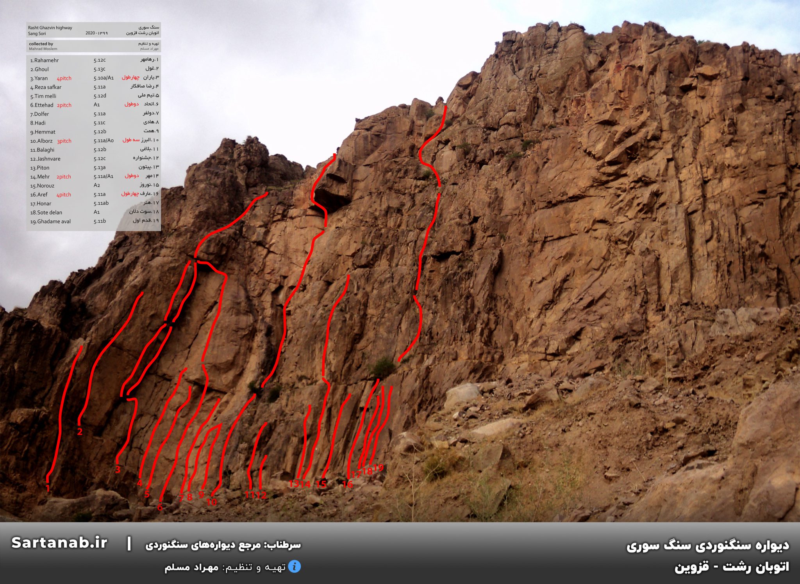Click route number 6 marker at base
800x584 pixels.
159,507
